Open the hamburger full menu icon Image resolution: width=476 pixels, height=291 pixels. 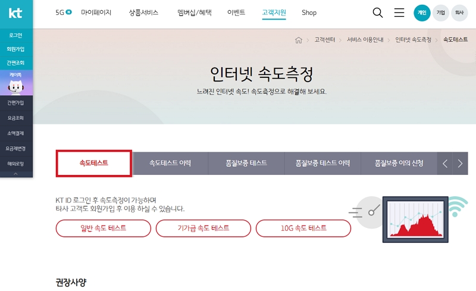point(399,12)
